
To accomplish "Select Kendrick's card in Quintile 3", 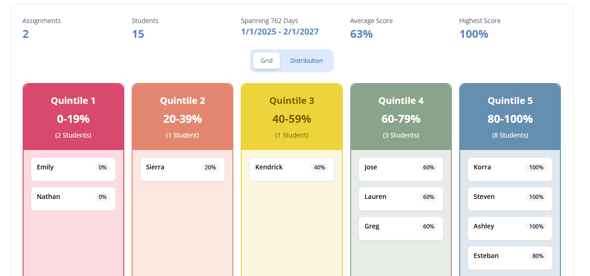I will 292,169.
